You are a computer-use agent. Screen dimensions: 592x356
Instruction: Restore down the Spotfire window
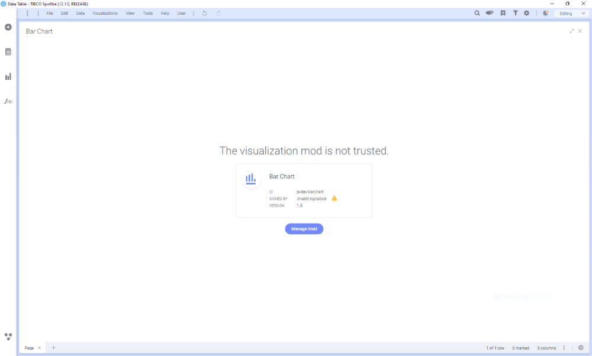click(568, 4)
